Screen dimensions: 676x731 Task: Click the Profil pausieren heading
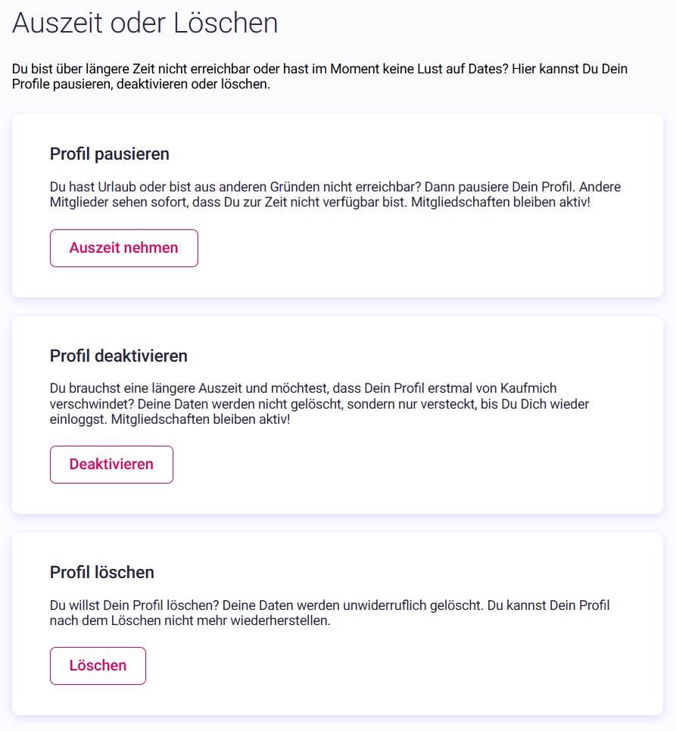coord(110,154)
